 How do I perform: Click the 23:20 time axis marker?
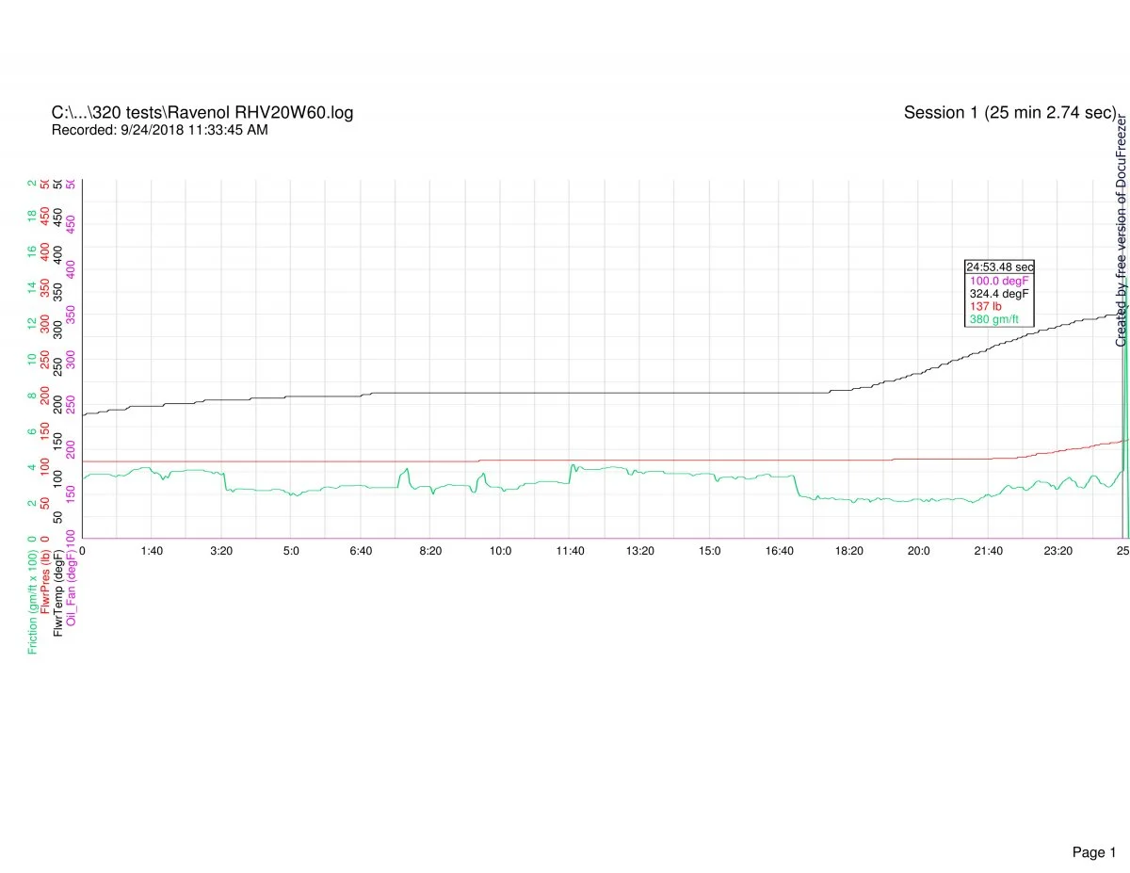point(1057,550)
